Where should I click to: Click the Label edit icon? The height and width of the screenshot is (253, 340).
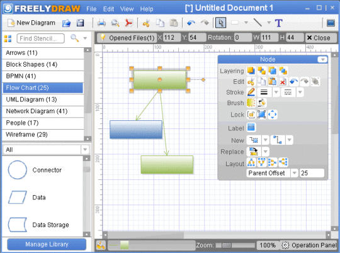coord(251,128)
